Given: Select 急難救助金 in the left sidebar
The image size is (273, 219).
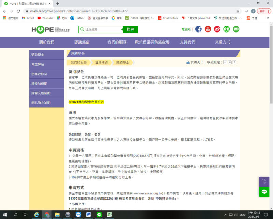Looking at the screenshot, I should (39, 74).
